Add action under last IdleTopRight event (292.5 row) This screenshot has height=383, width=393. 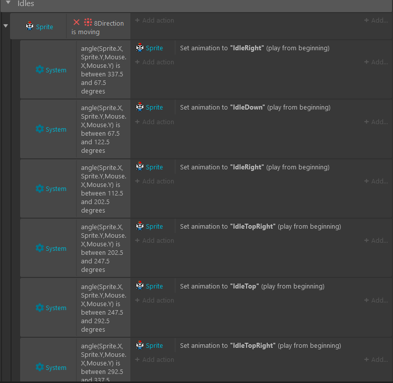tap(154, 359)
